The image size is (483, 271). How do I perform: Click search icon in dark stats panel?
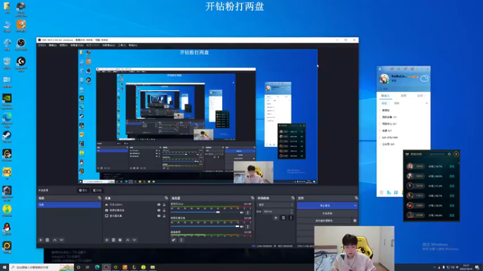[x=449, y=154]
